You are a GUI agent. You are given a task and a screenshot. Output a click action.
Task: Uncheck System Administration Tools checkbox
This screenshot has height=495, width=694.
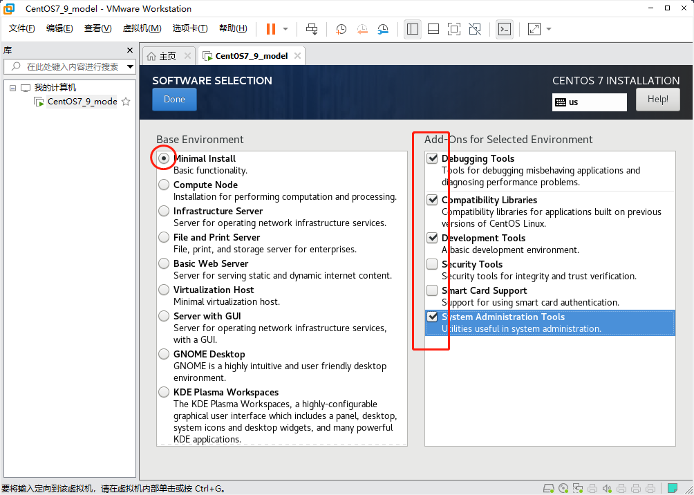(432, 317)
